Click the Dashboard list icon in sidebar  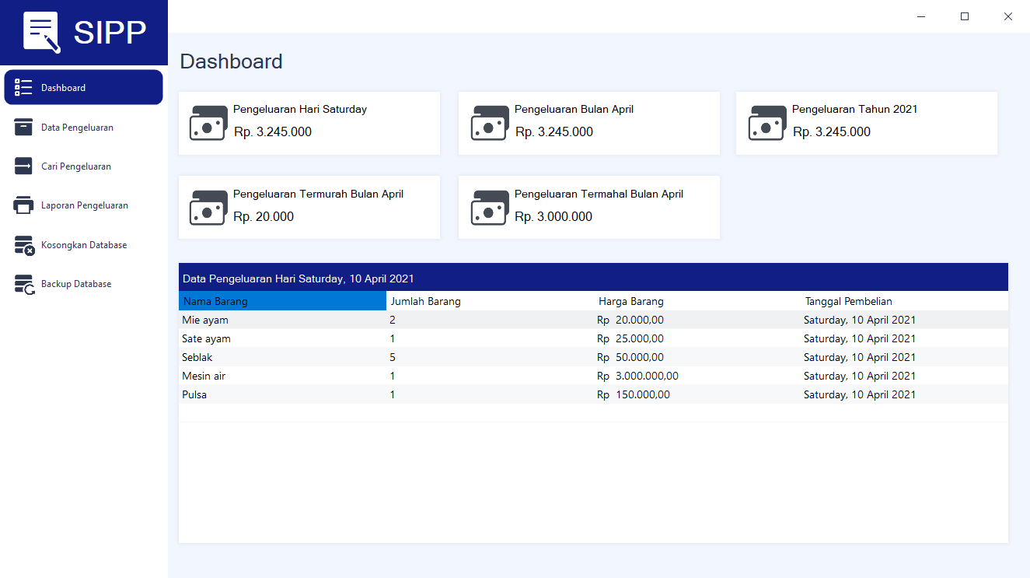23,87
